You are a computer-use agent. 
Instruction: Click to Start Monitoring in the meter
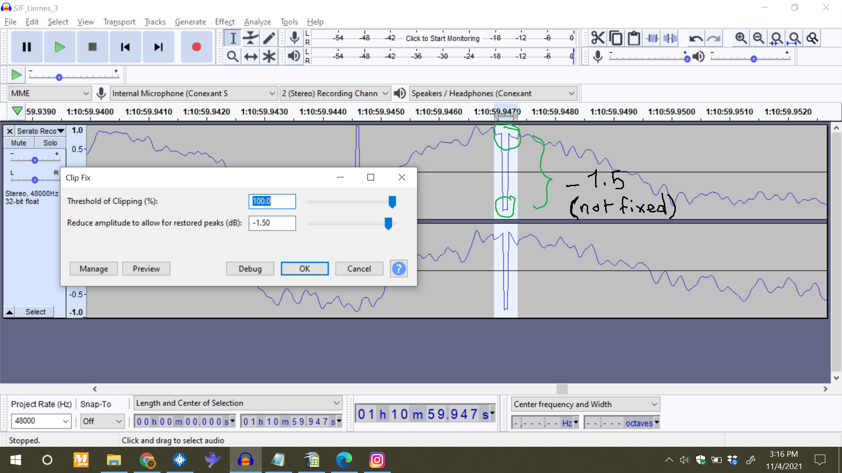tap(442, 38)
